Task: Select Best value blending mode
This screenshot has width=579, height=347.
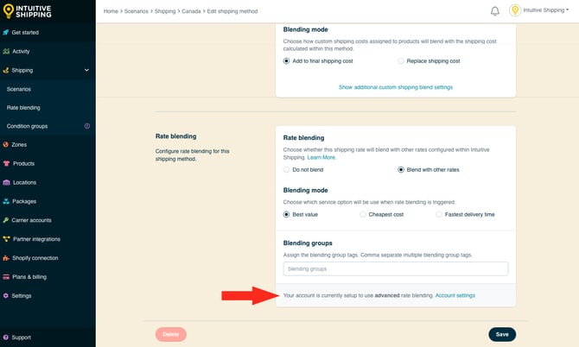Action: click(x=286, y=214)
